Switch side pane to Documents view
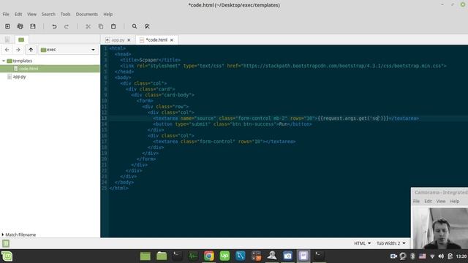The height and width of the screenshot is (263, 468). pyautogui.click(x=7, y=39)
